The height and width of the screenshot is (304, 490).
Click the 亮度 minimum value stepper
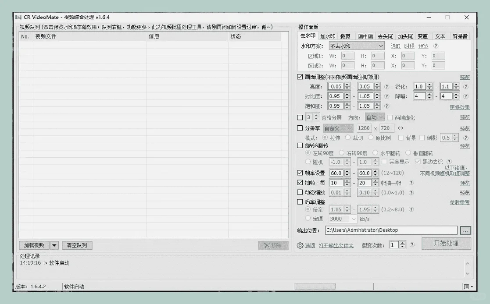click(x=347, y=86)
